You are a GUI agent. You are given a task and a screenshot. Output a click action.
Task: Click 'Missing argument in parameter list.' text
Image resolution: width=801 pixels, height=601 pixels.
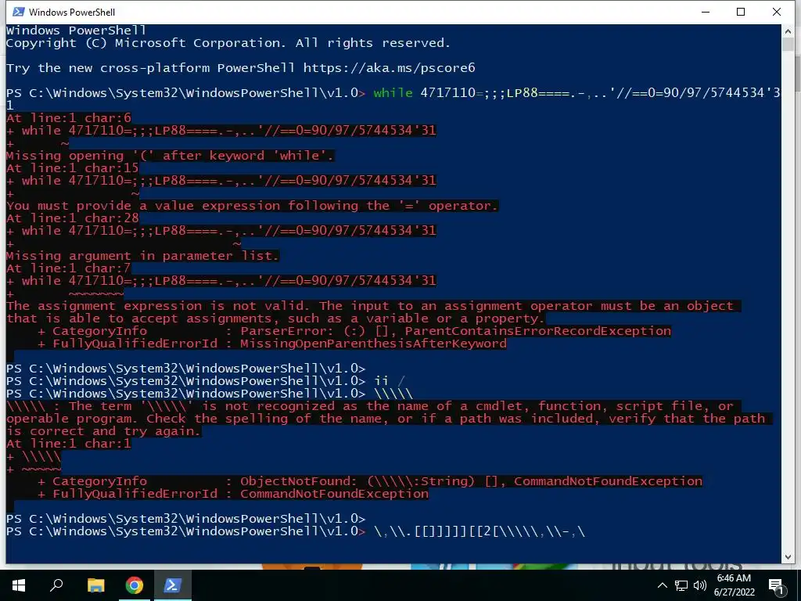tap(142, 256)
